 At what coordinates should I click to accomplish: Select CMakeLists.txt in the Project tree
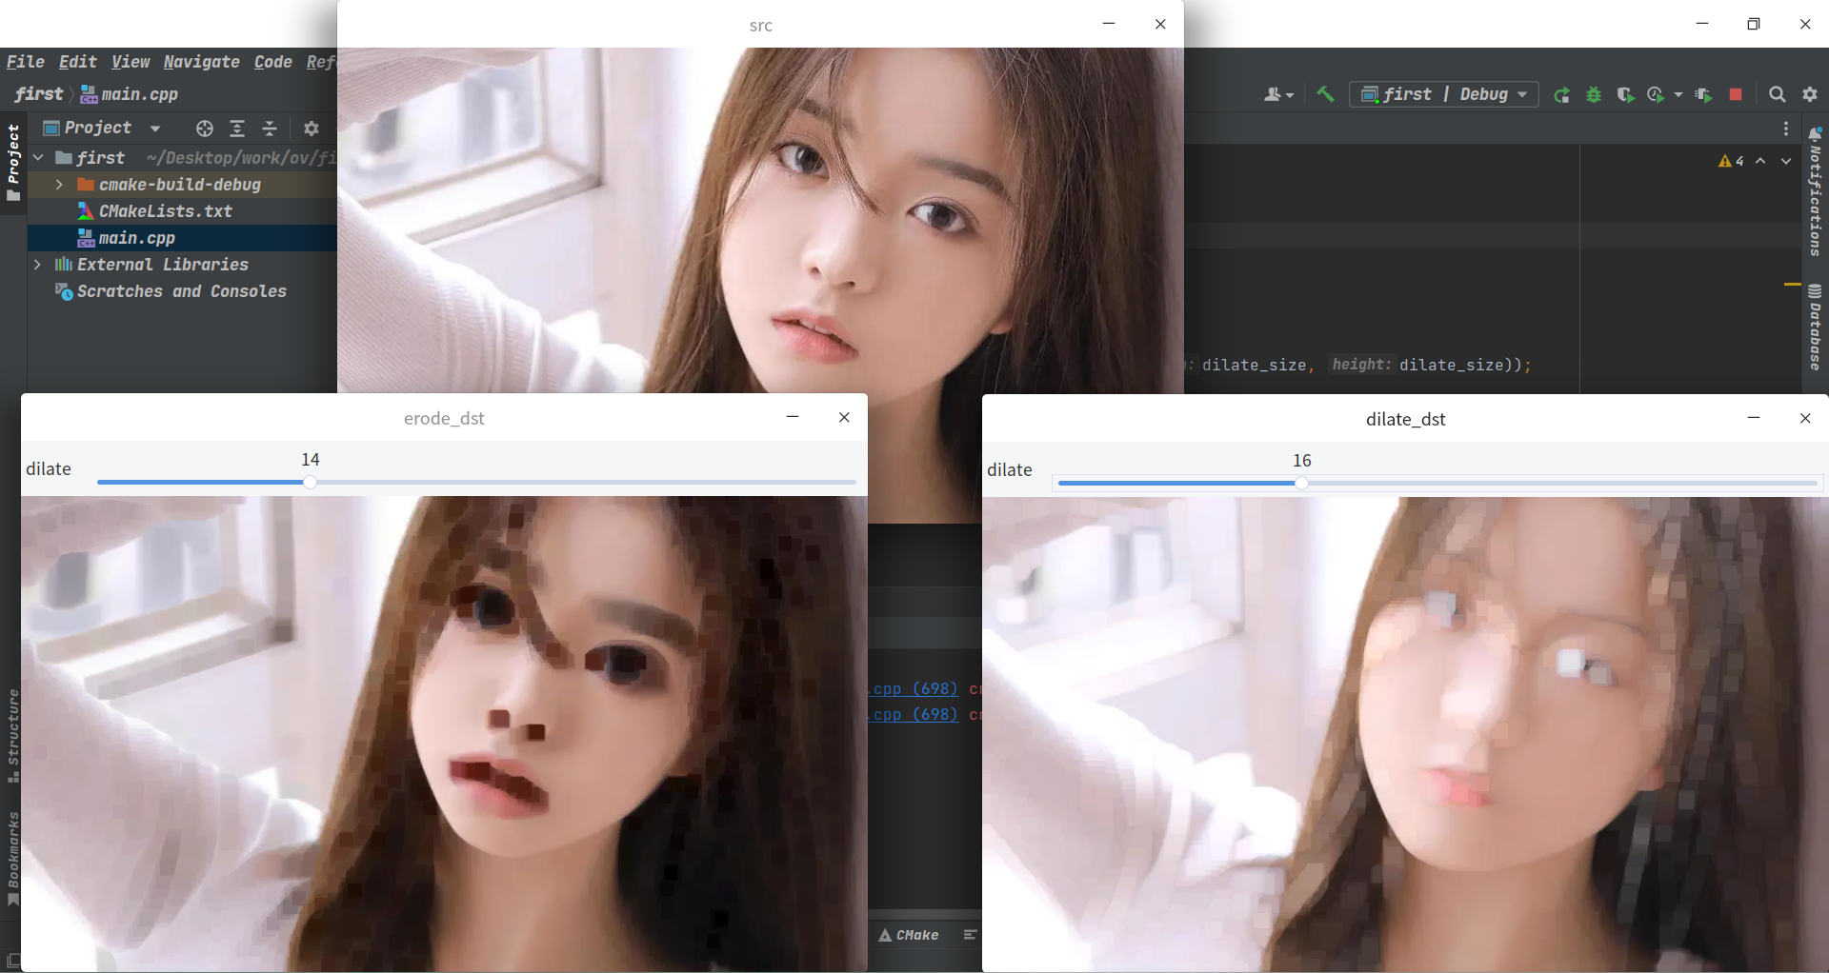point(182,211)
